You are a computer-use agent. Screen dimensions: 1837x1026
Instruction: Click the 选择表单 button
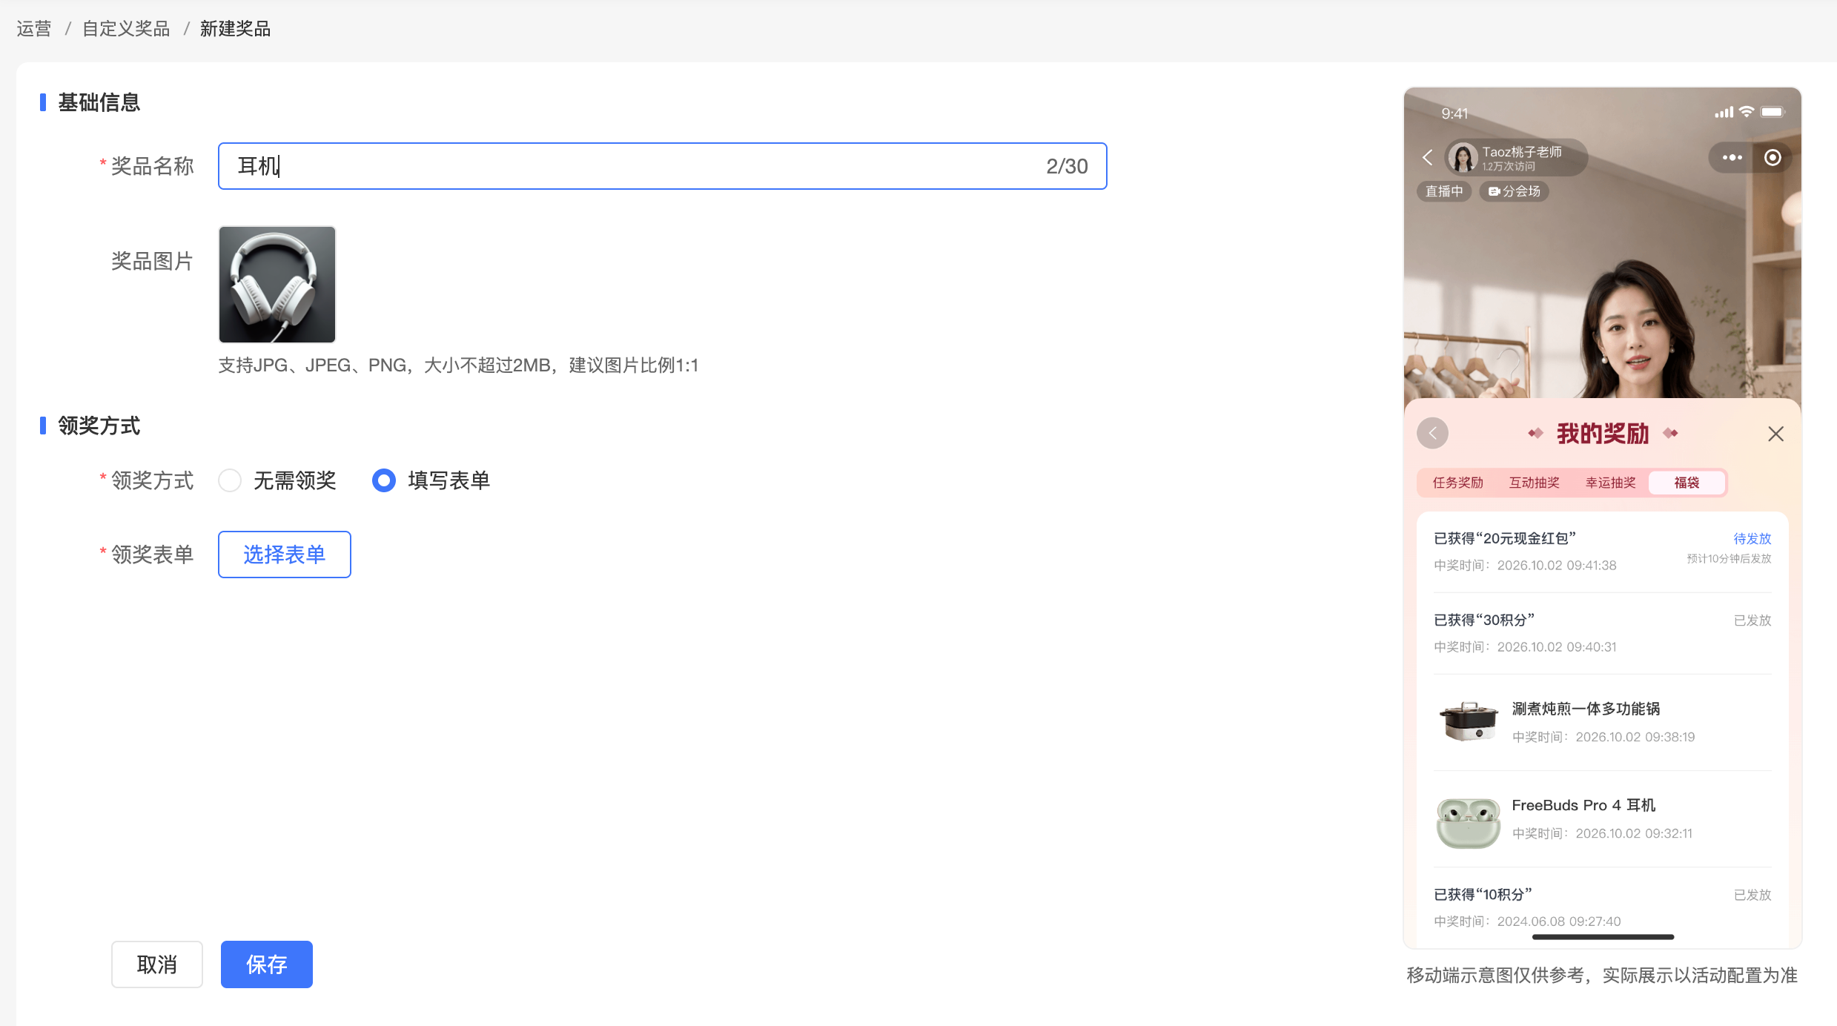pos(285,555)
